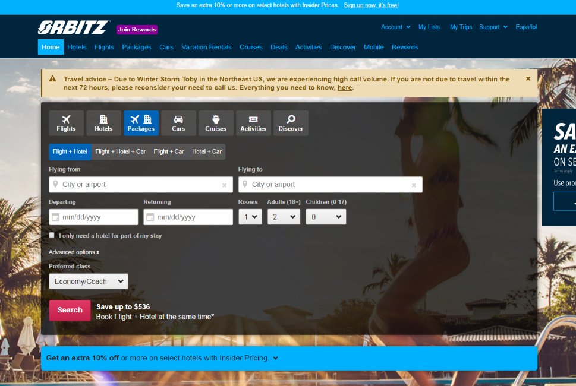Select the Hotels search tab icon
This screenshot has width=576, height=386.
coord(103,119)
